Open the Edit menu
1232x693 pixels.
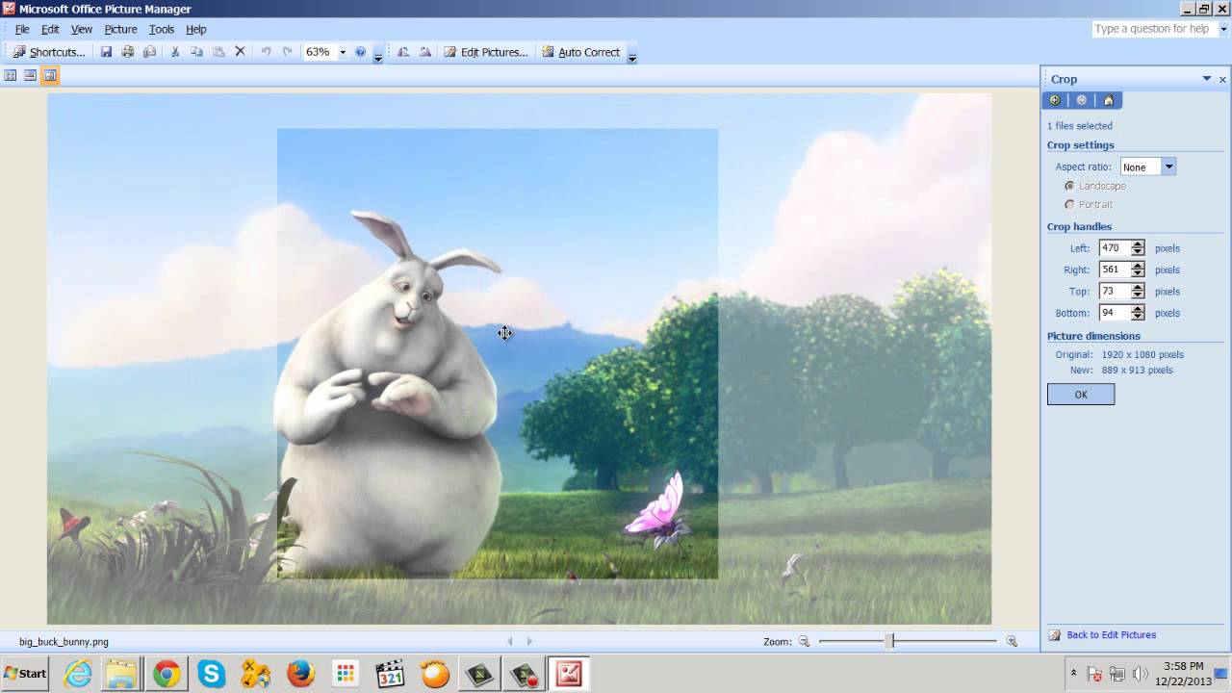[50, 29]
